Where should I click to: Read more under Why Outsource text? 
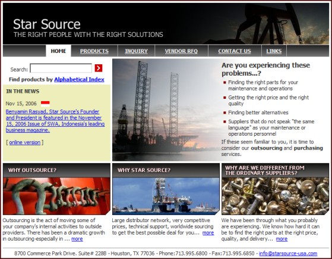pyautogui.click(x=77, y=239)
